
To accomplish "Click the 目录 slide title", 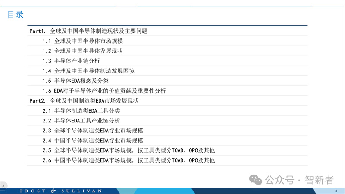I will [x=16, y=15].
